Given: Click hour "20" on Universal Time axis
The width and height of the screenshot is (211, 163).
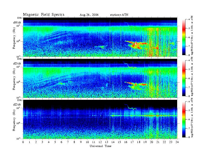Looking at the screenshot, I should coord(152,142).
